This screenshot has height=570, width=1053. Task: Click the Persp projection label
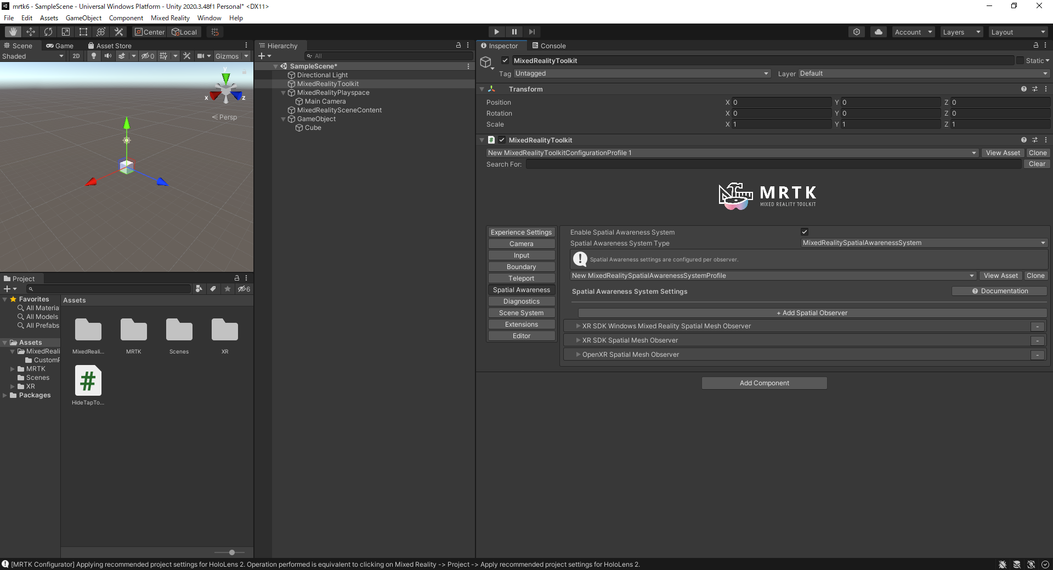click(x=225, y=117)
